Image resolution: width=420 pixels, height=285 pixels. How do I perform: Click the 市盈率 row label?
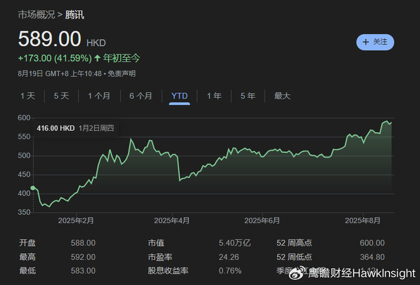click(x=160, y=257)
